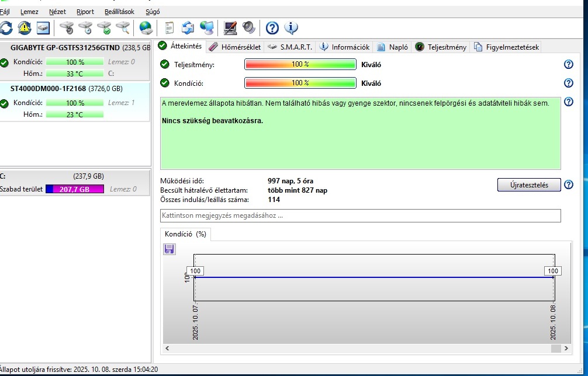Click the globe over disk toolbar icon
The image size is (588, 376).
tap(146, 27)
